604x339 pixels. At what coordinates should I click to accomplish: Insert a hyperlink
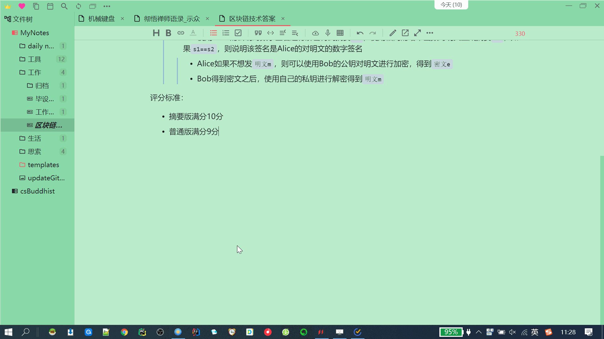pyautogui.click(x=181, y=33)
